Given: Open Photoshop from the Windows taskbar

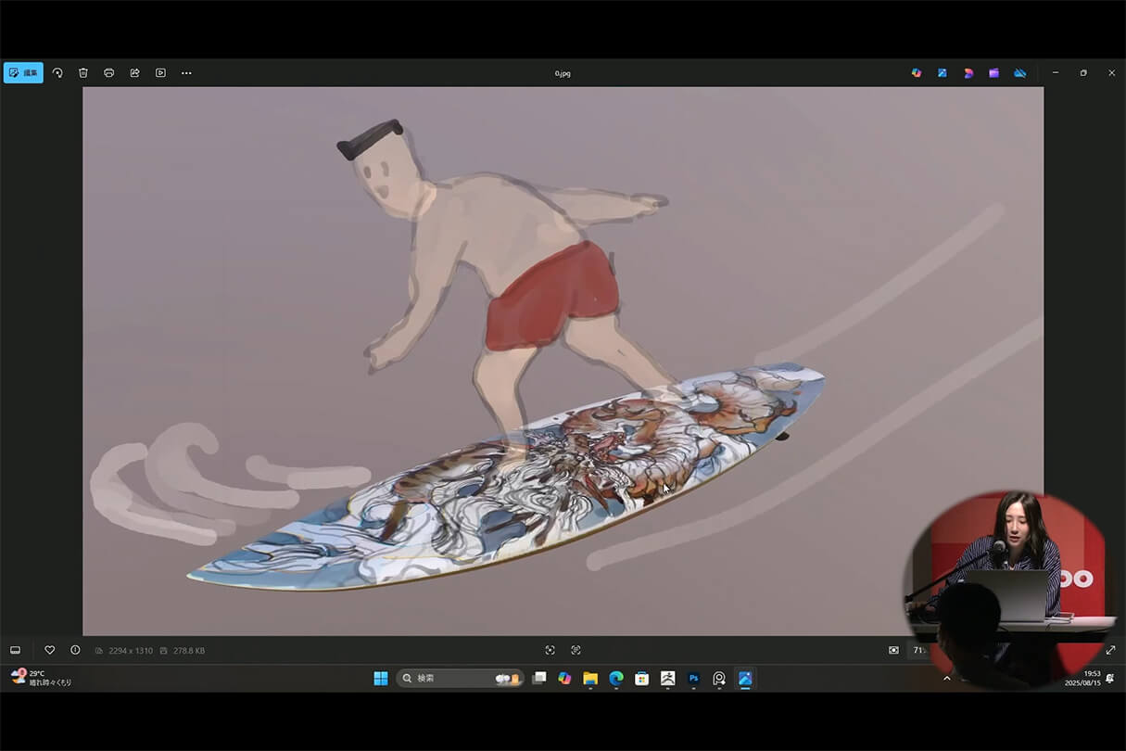Looking at the screenshot, I should pyautogui.click(x=693, y=679).
